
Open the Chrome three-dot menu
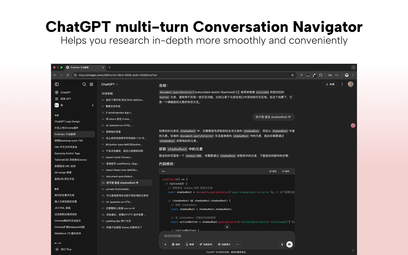coord(353,75)
